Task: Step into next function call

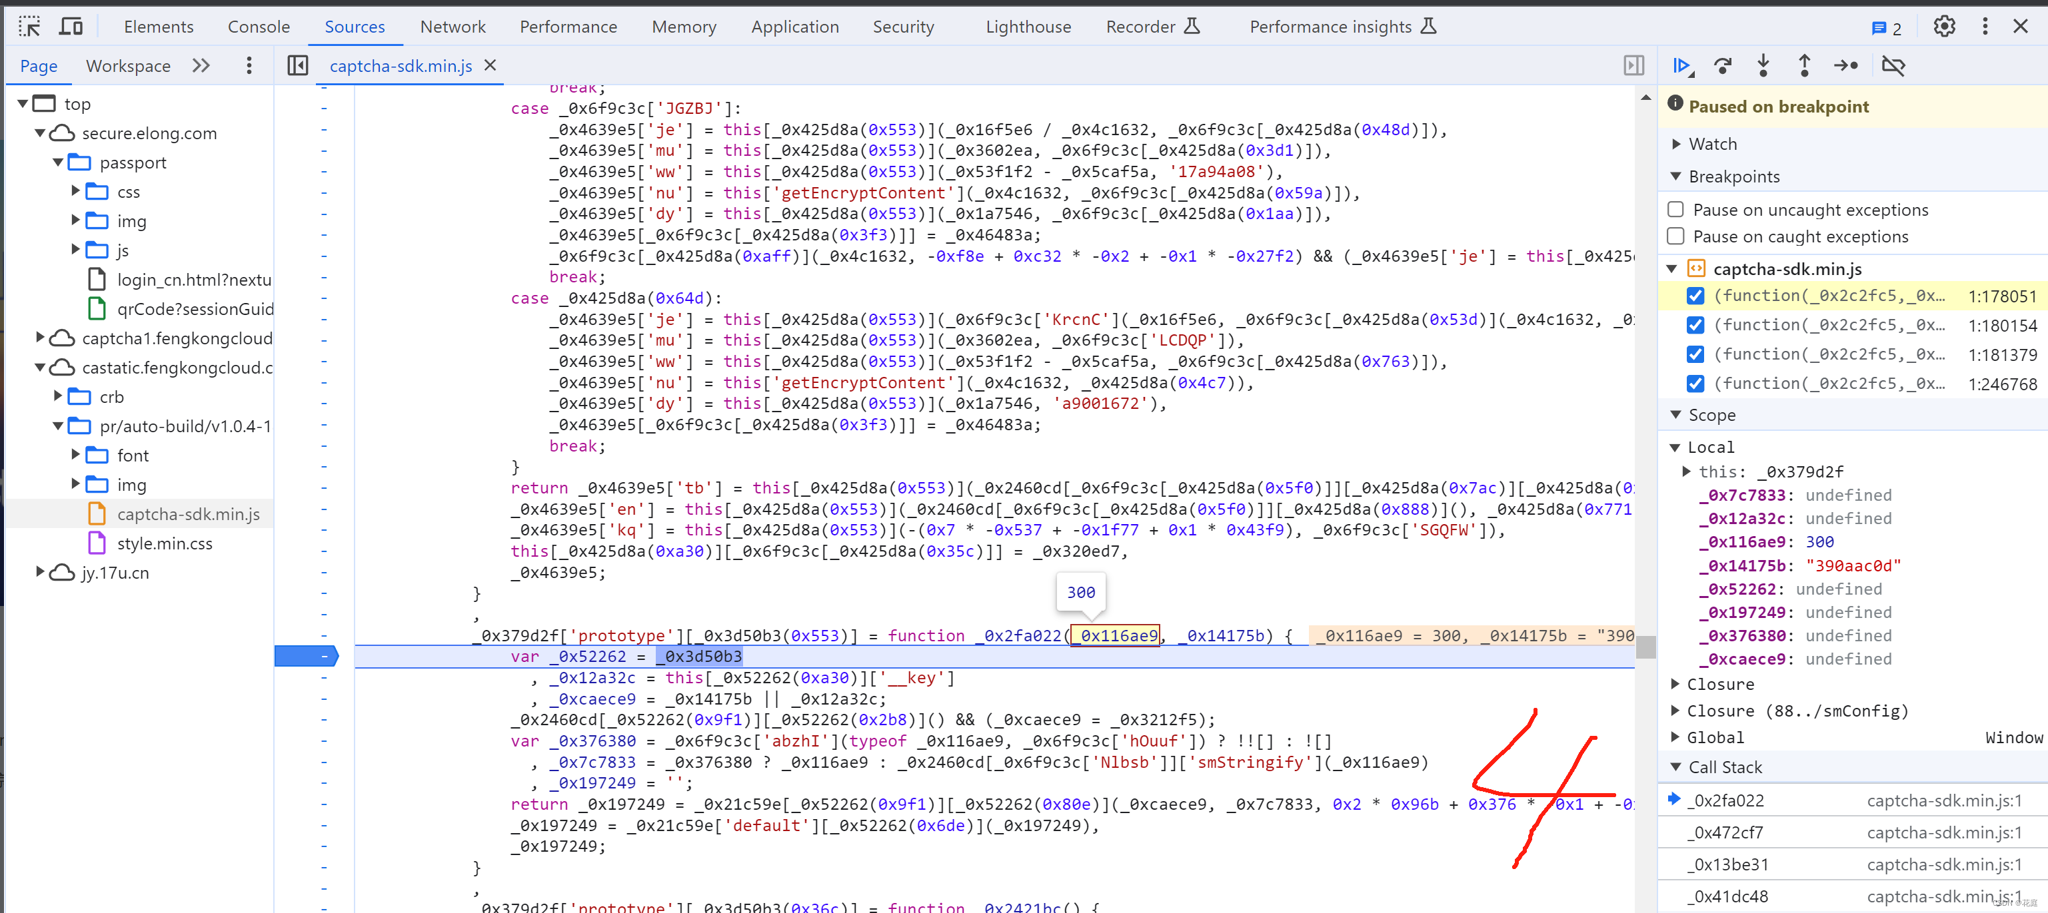Action: 1763,66
